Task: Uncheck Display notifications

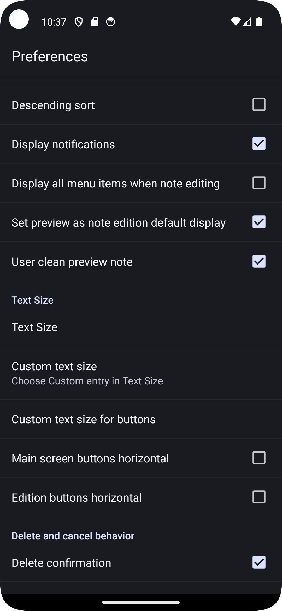Action: 259,144
